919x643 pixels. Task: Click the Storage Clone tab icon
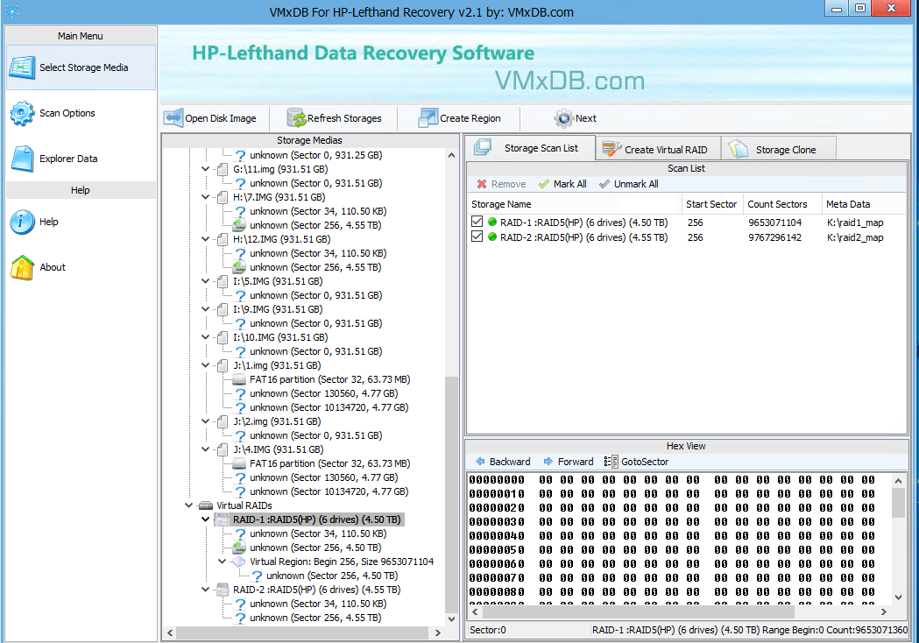click(739, 149)
